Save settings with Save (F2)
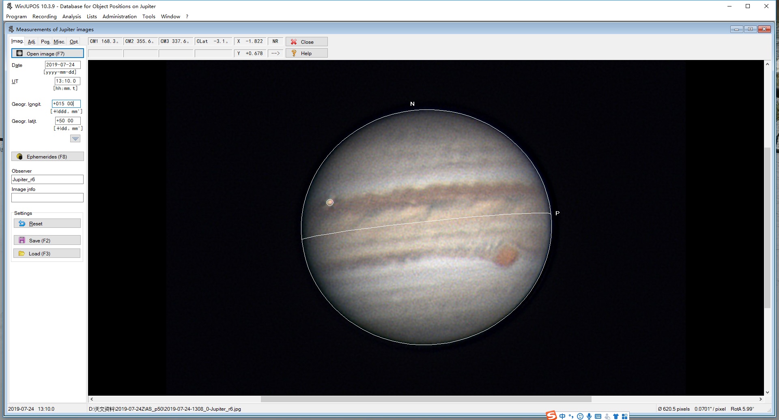Viewport: 779px width, 420px height. [x=47, y=240]
